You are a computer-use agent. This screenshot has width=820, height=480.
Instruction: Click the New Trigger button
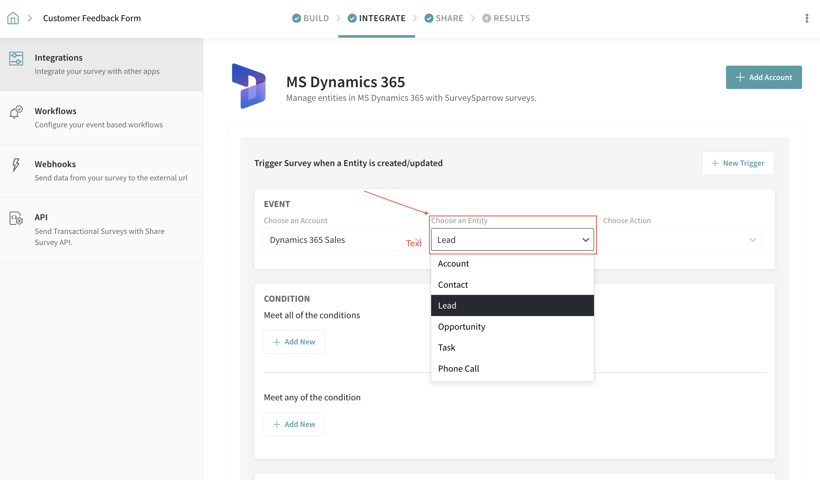tap(738, 163)
